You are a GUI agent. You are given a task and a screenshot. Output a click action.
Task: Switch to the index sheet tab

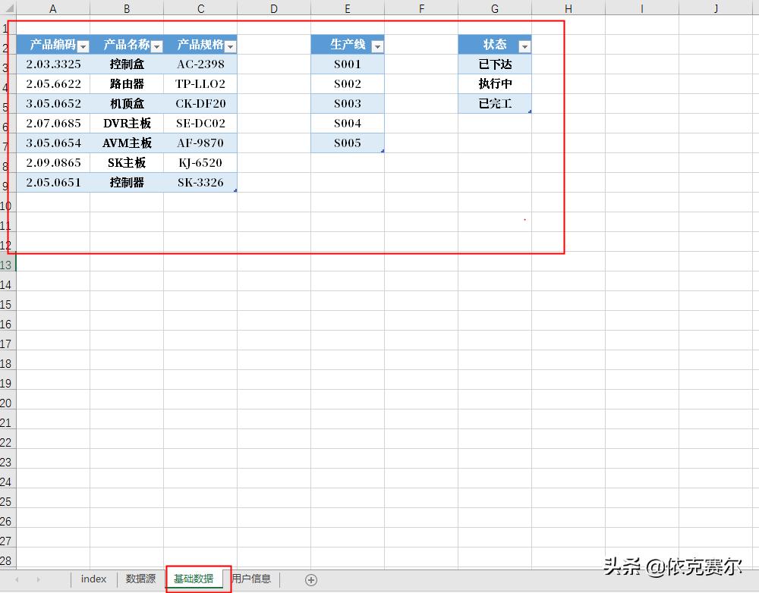93,579
